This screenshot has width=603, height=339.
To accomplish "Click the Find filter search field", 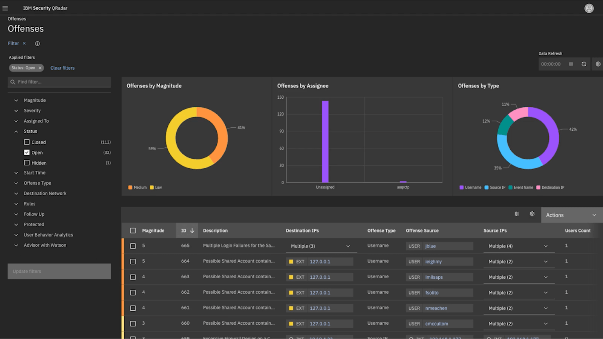I will (x=59, y=82).
